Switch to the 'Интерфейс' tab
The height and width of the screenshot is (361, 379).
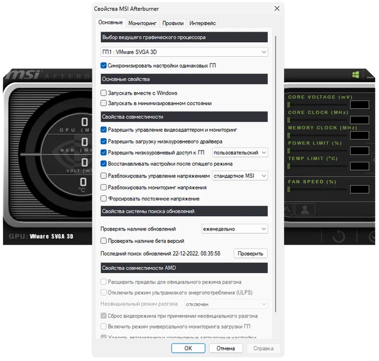(202, 23)
